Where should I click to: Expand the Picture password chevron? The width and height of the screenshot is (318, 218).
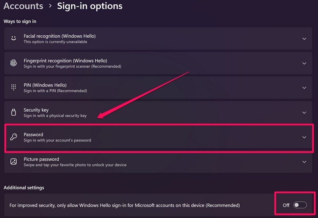point(304,162)
